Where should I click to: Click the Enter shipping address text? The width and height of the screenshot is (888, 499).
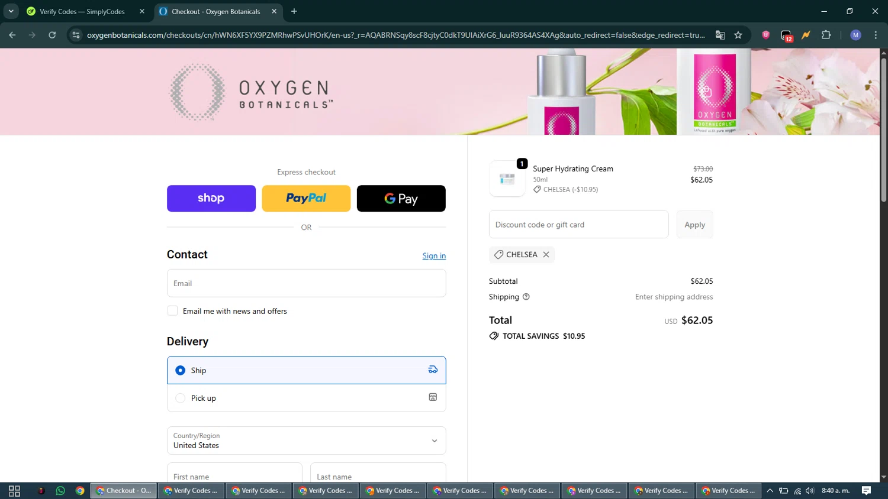click(674, 297)
